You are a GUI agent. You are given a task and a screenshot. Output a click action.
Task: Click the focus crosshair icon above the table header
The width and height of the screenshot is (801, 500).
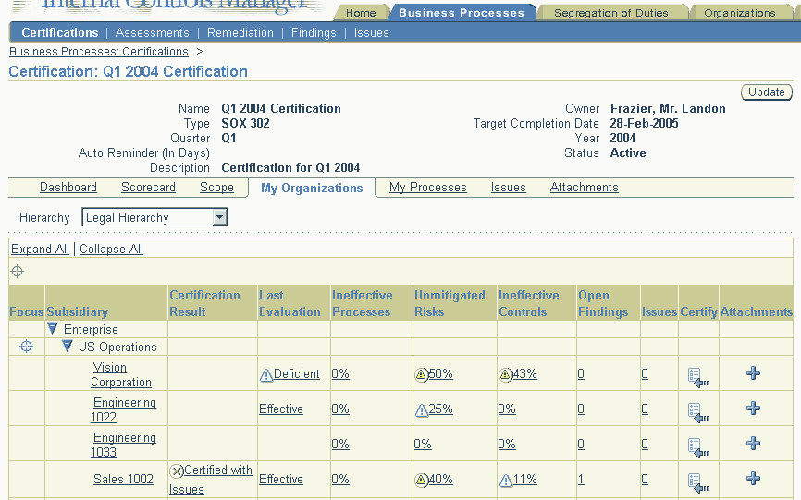[x=17, y=271]
